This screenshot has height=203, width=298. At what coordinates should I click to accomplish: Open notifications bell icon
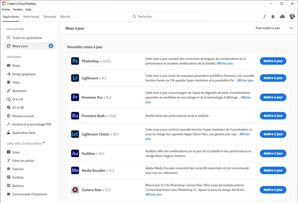(273, 17)
